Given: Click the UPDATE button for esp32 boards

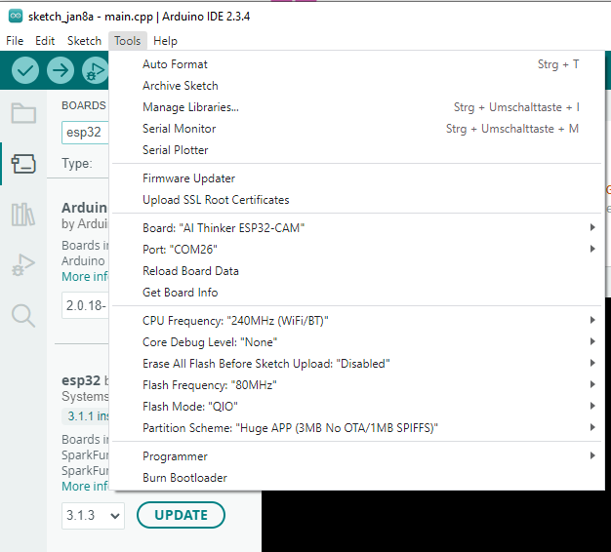Looking at the screenshot, I should (181, 515).
